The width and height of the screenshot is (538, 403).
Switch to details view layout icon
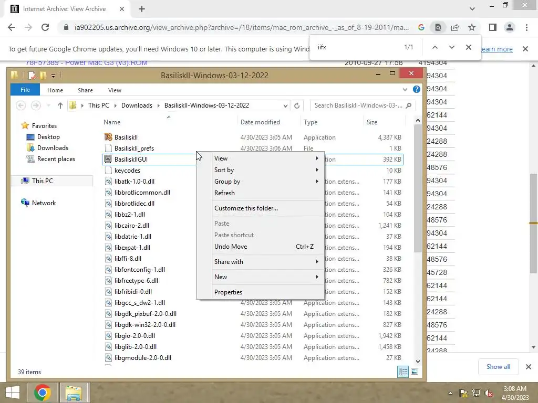coord(403,372)
